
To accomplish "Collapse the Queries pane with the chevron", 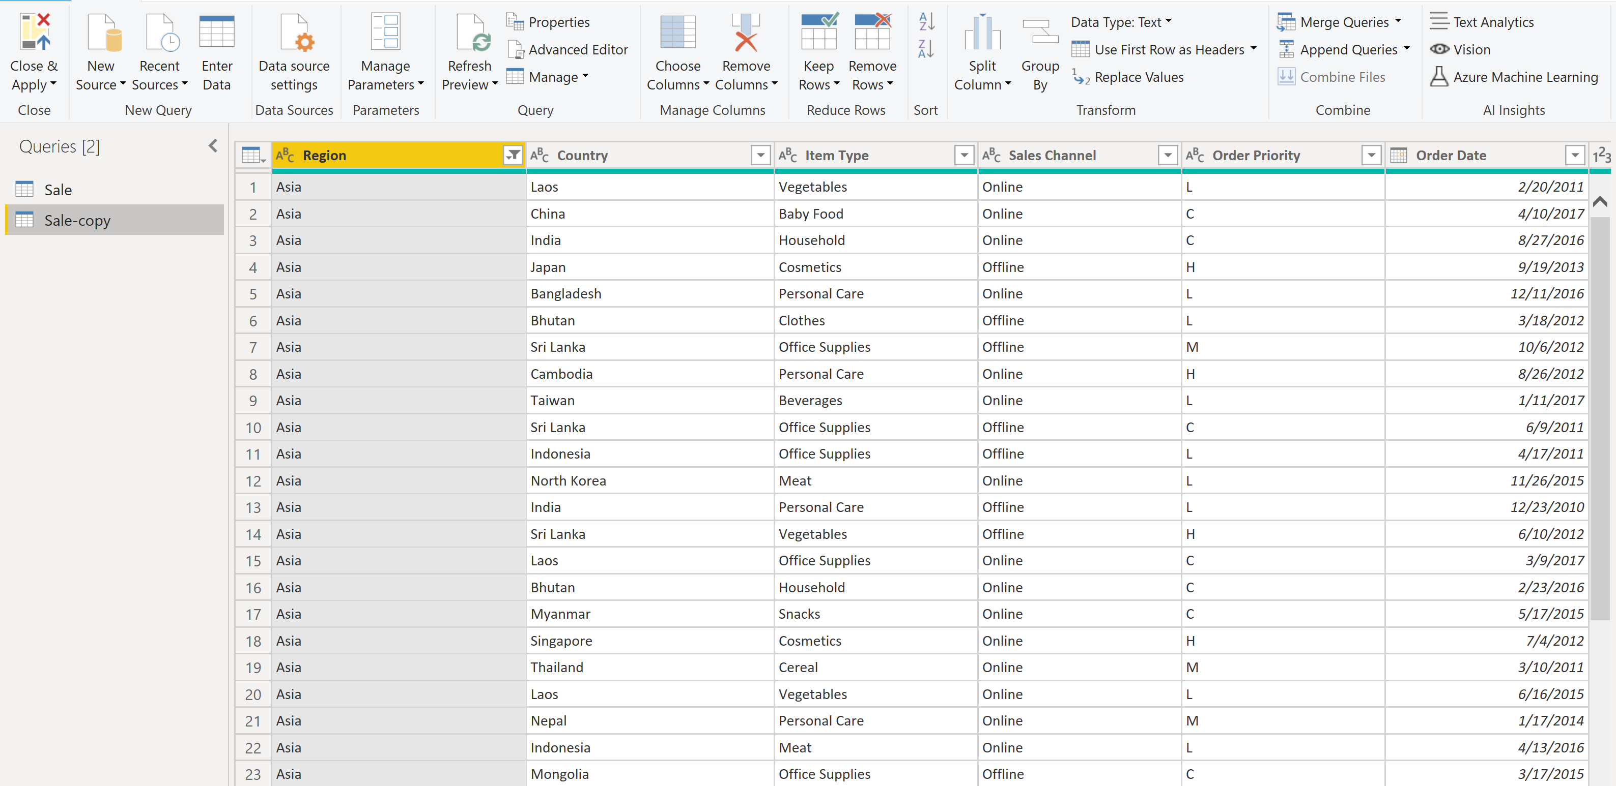I will [x=213, y=145].
